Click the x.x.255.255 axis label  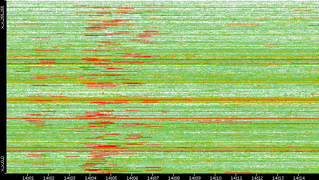(x=3, y=17)
